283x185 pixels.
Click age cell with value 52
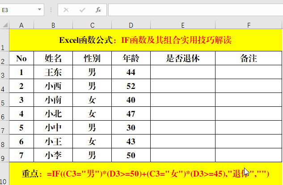(131, 86)
